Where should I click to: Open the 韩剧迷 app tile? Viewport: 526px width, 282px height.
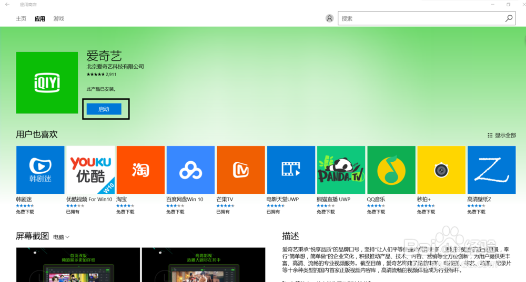click(x=41, y=170)
